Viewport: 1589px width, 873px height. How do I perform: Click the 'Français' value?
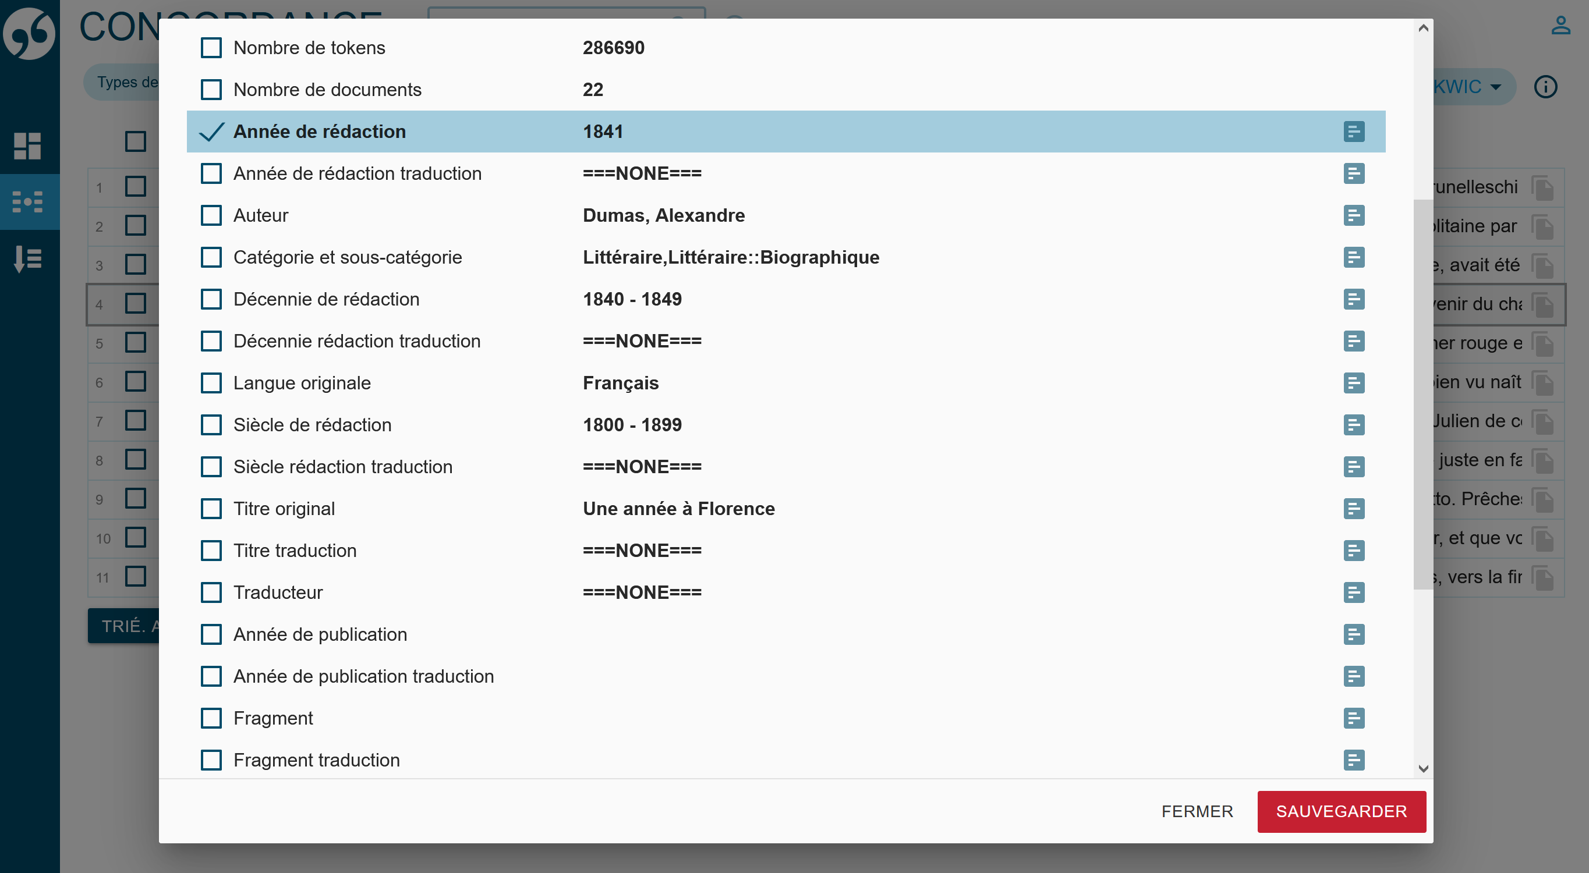621,383
